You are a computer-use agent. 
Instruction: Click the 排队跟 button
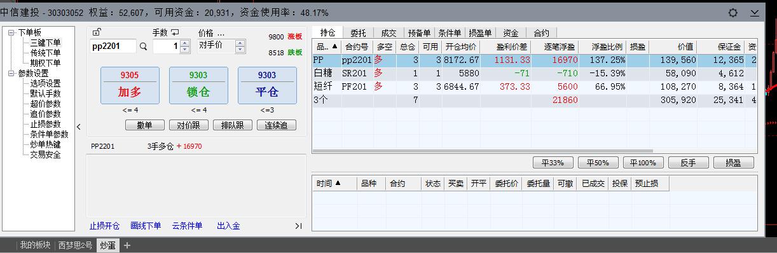[233, 125]
